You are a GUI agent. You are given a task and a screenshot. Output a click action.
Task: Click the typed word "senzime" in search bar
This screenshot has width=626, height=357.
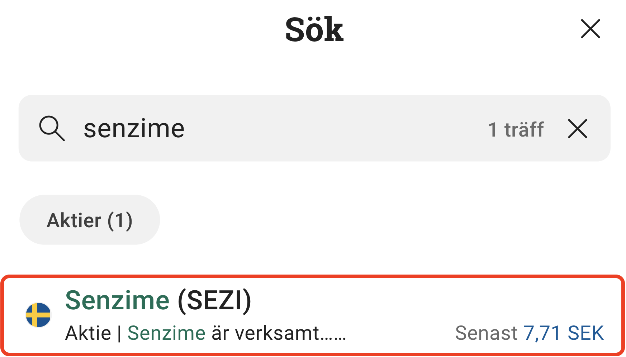tap(134, 129)
